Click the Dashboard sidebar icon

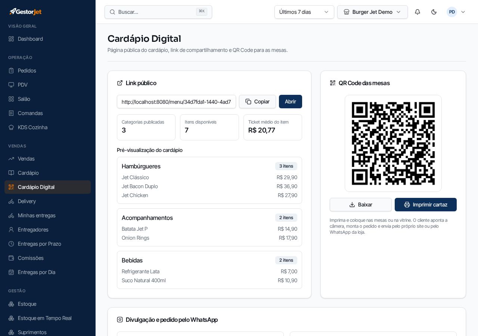click(x=11, y=39)
